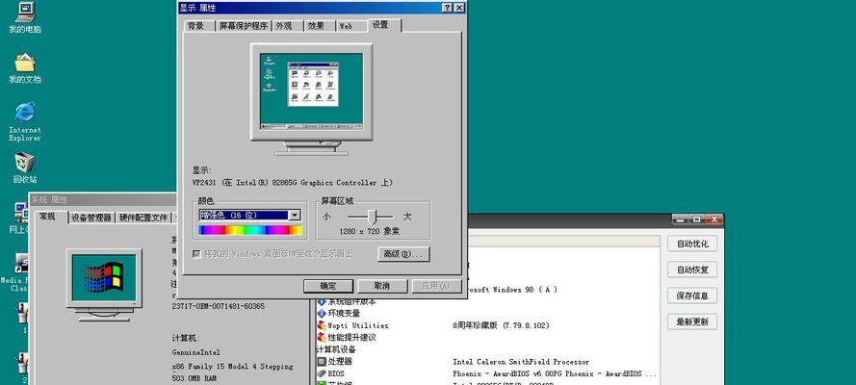Click the rainbow color bar under 颜色
This screenshot has height=385, width=856.
(250, 230)
